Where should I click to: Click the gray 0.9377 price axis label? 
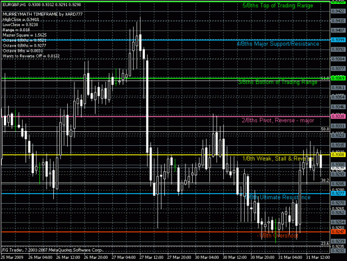point(338,68)
